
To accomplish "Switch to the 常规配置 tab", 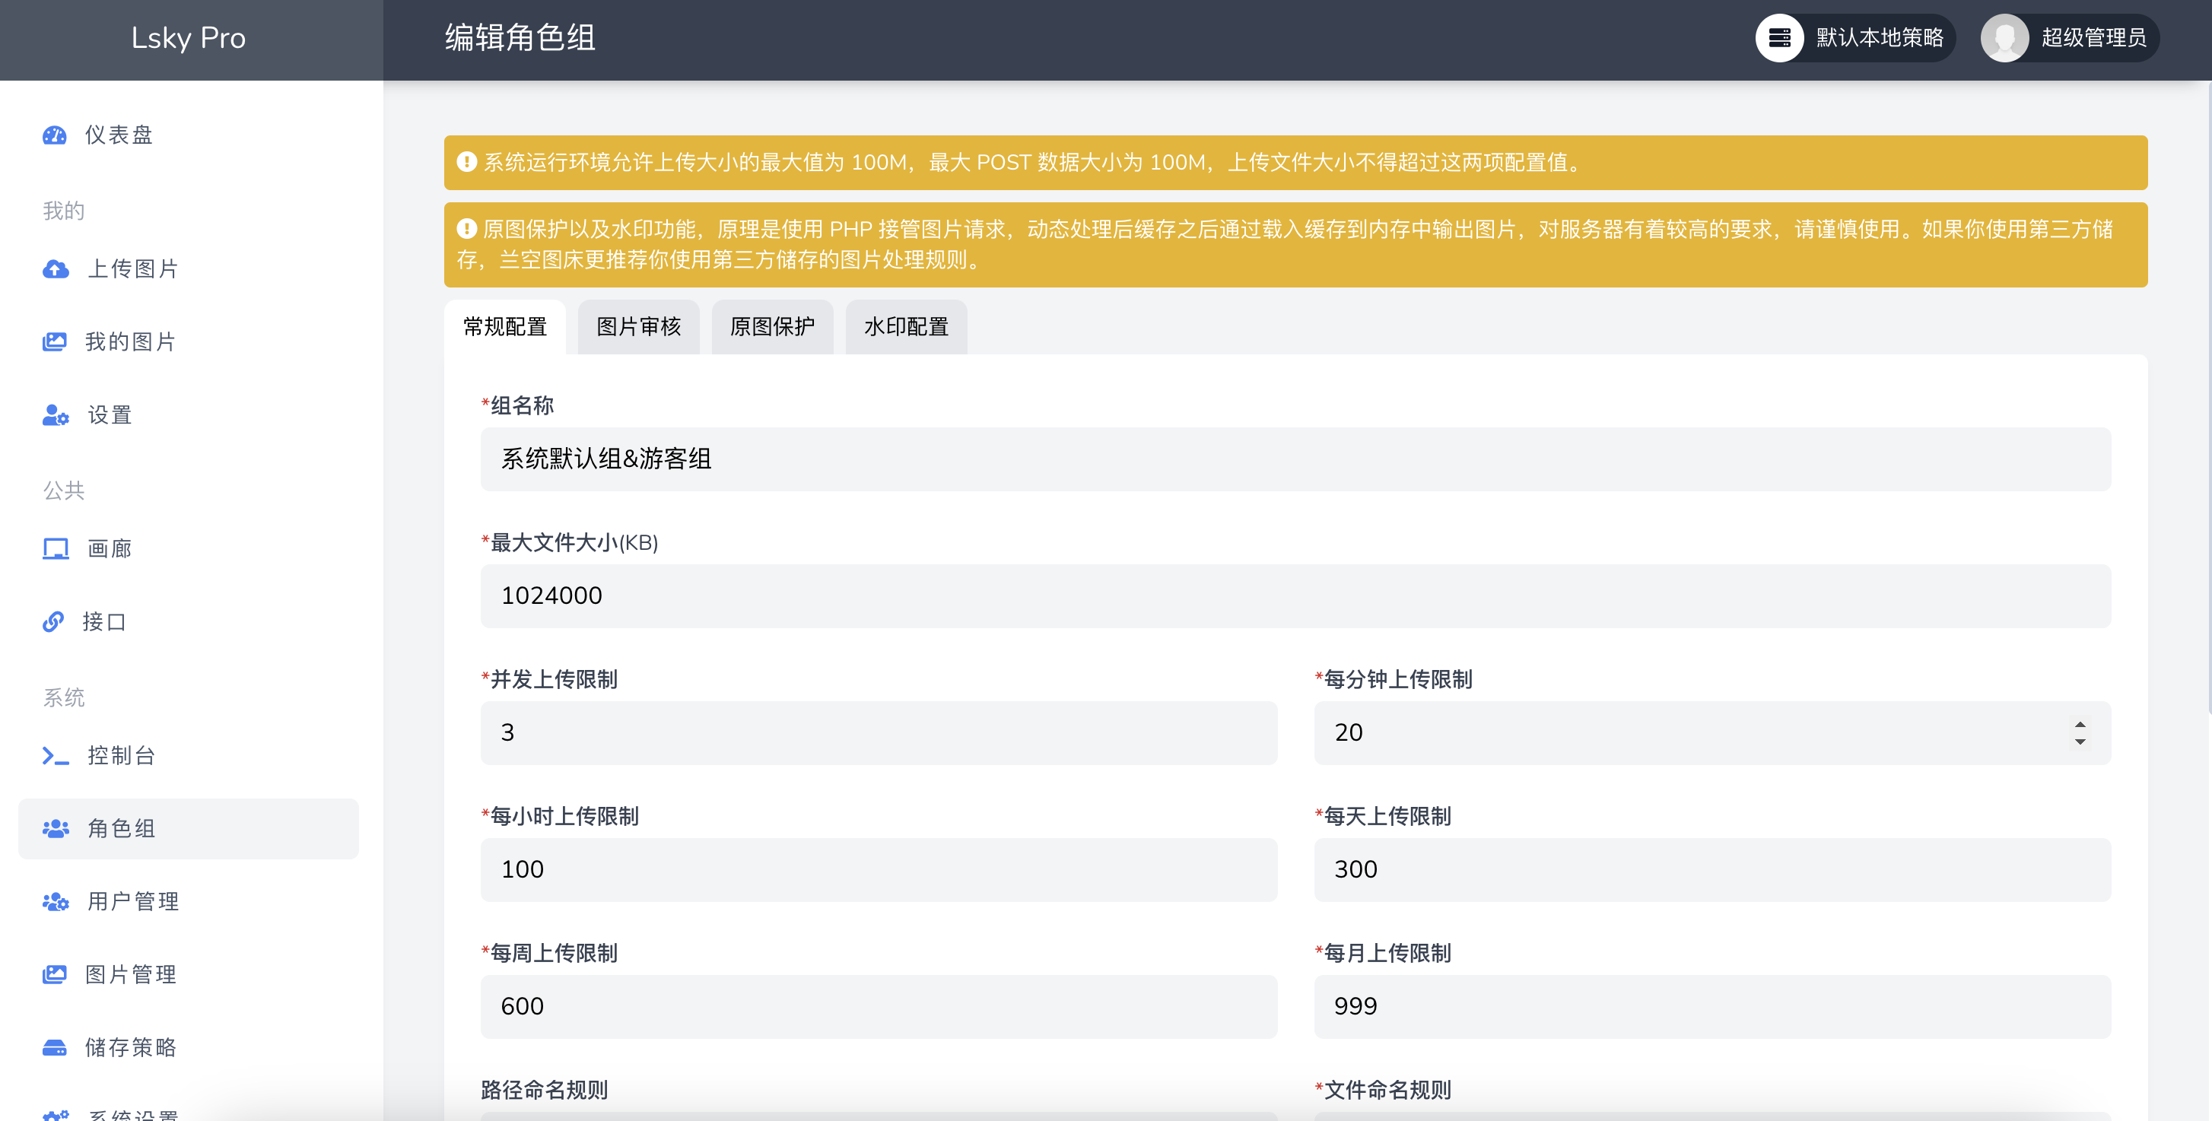I will tap(505, 327).
